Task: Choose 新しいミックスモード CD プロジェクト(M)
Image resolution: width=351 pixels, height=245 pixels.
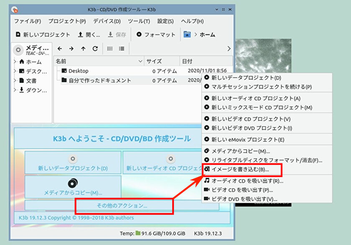Action: pos(267,107)
